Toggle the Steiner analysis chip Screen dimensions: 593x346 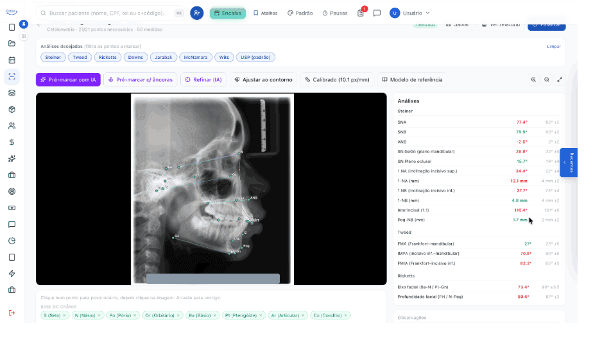click(53, 58)
